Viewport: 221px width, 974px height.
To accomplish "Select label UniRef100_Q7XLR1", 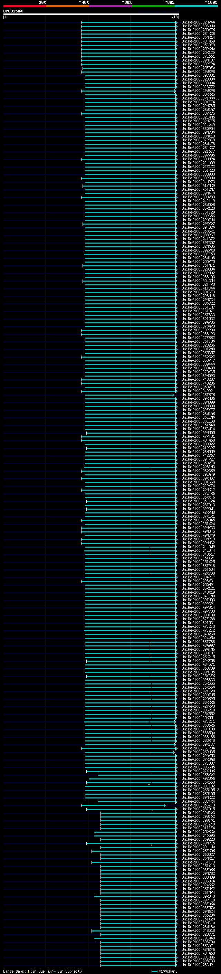I will (x=198, y=516).
